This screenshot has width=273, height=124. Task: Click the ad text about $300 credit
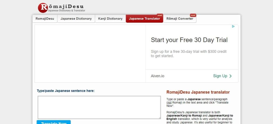(x=188, y=54)
